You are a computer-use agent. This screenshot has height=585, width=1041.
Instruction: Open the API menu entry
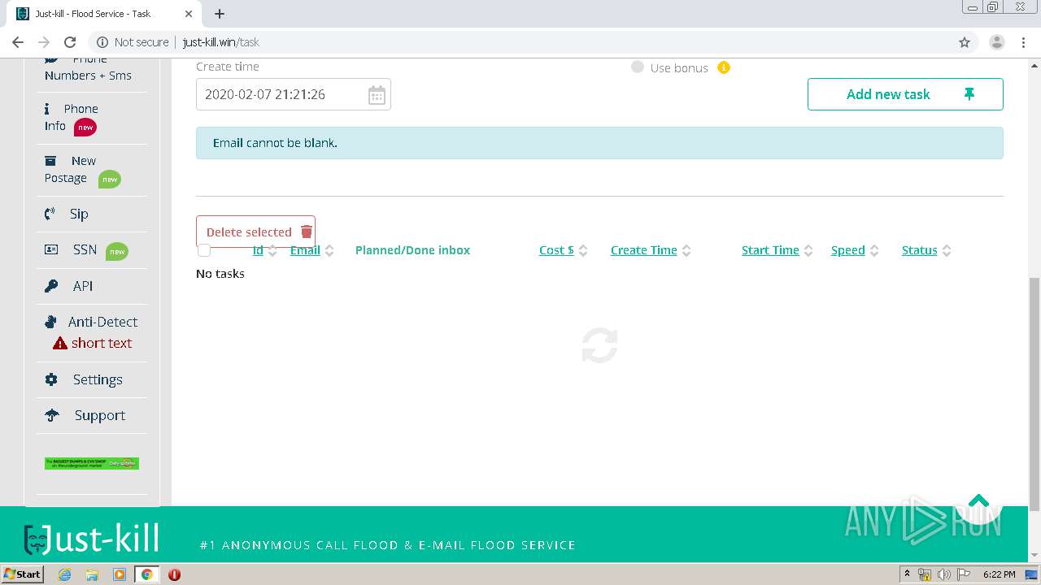click(82, 286)
